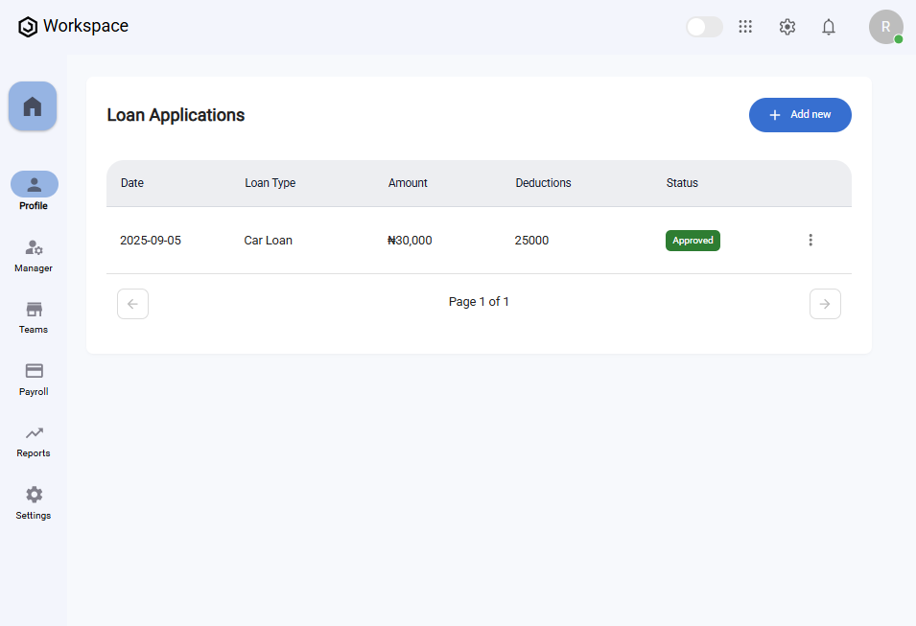Click the gear icon in top bar
Screen dimensions: 916x626
tap(787, 27)
